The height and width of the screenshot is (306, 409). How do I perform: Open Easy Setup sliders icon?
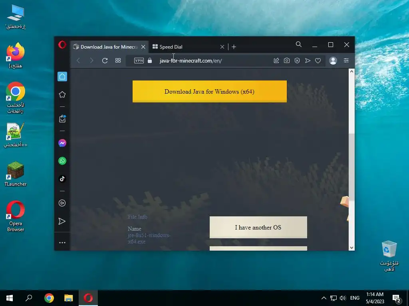click(x=346, y=61)
